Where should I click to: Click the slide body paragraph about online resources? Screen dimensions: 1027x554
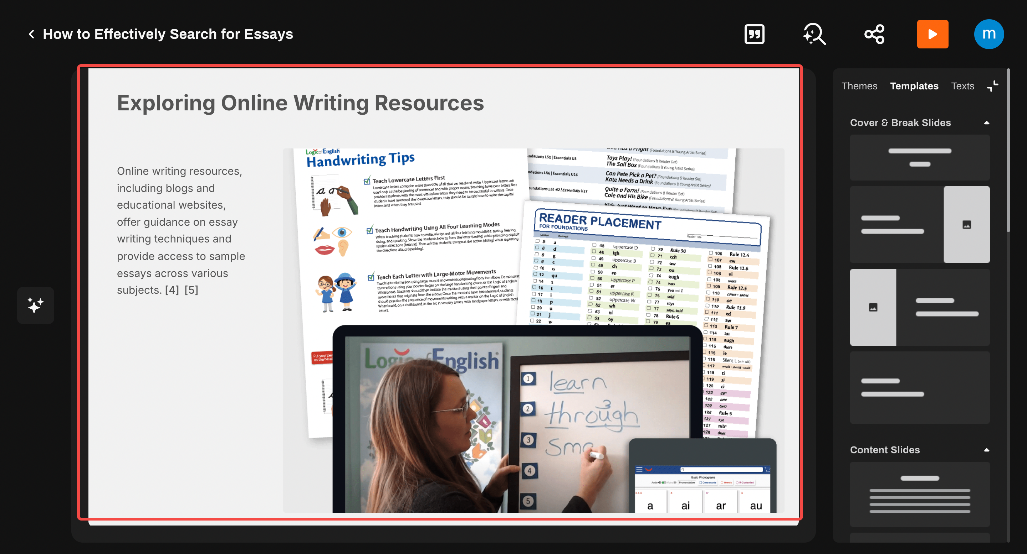click(181, 230)
